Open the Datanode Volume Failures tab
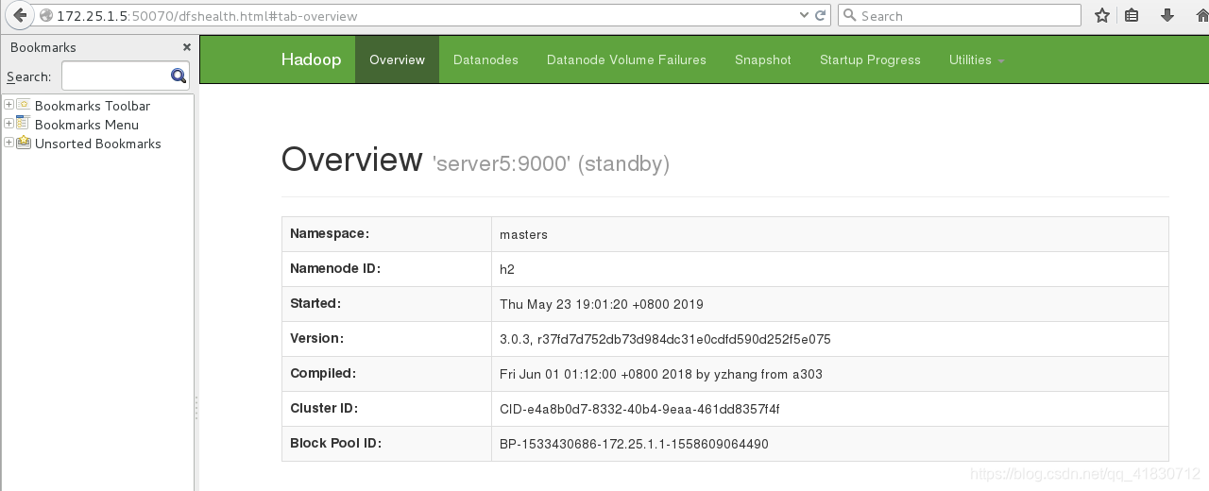Screen dimensions: 1209x491 pos(626,59)
